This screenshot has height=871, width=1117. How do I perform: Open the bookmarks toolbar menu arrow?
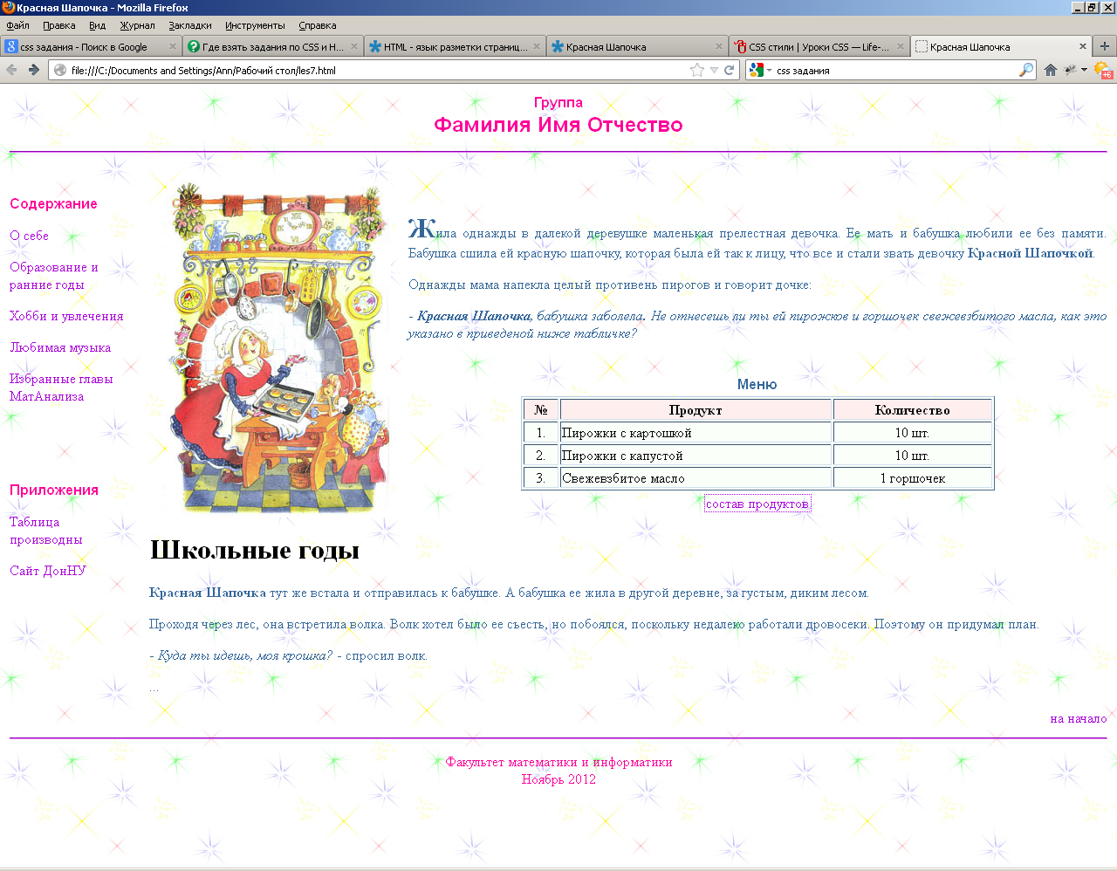pyautogui.click(x=1084, y=70)
